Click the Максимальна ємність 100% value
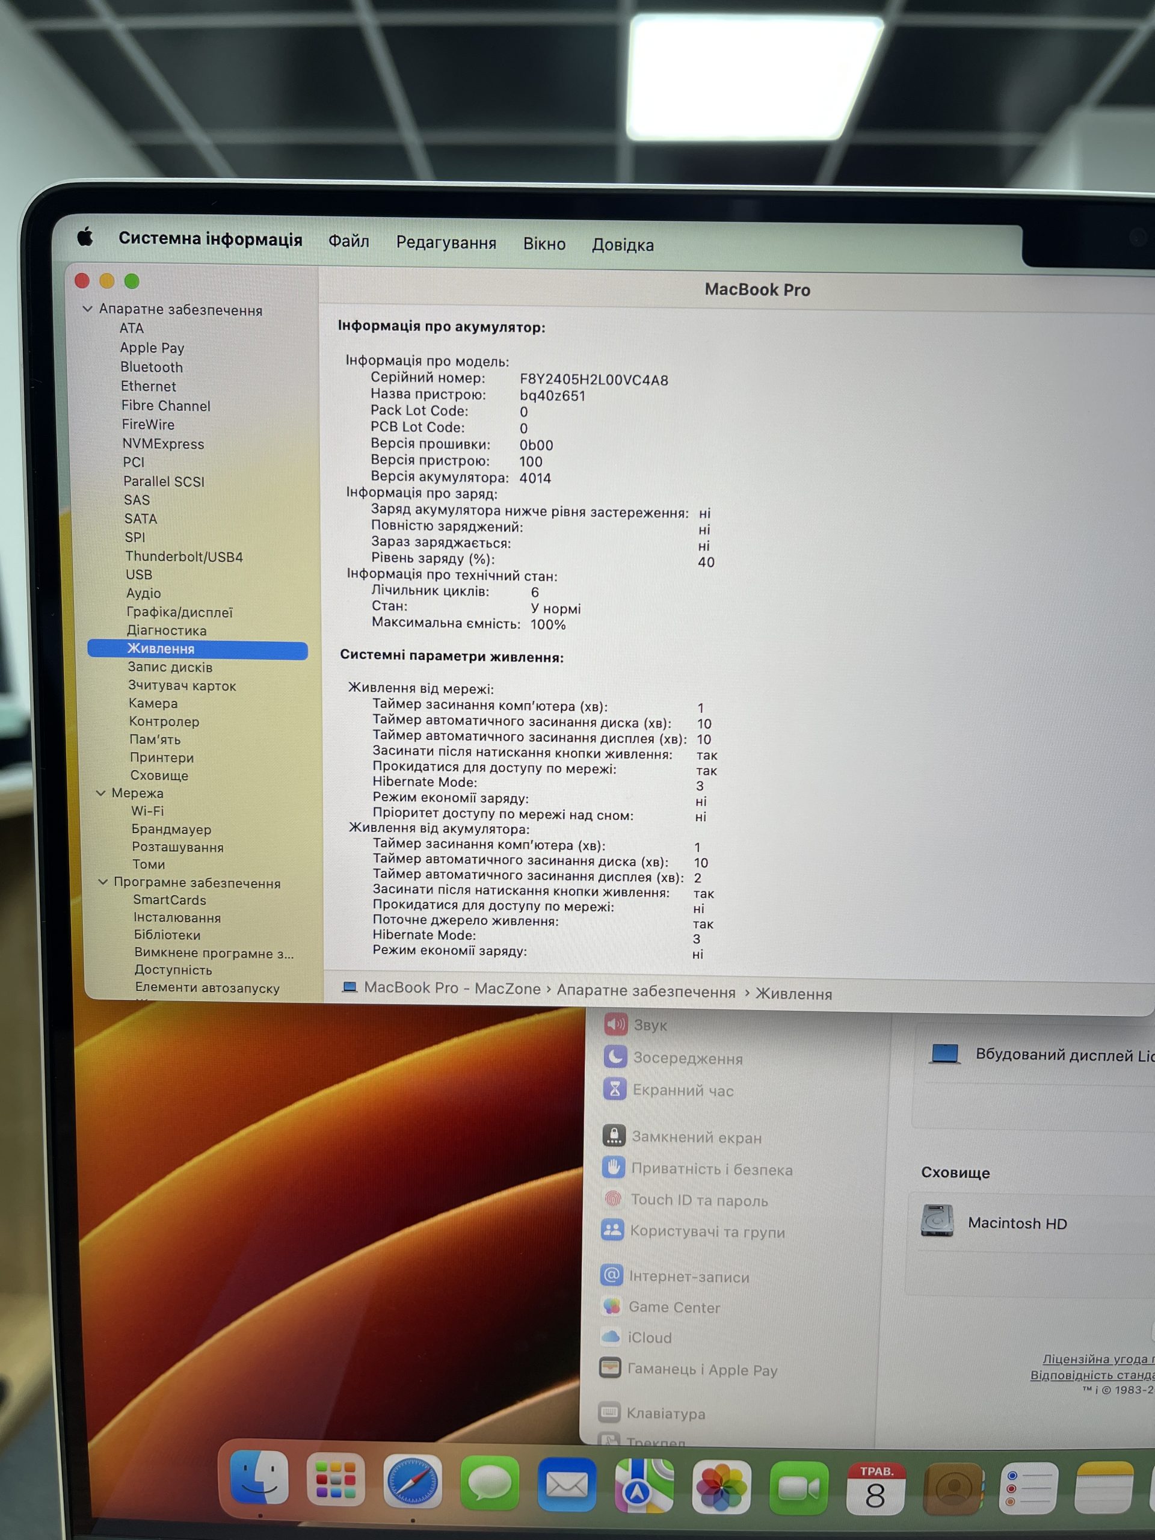Screen dimensions: 1155x1540 pos(548,624)
